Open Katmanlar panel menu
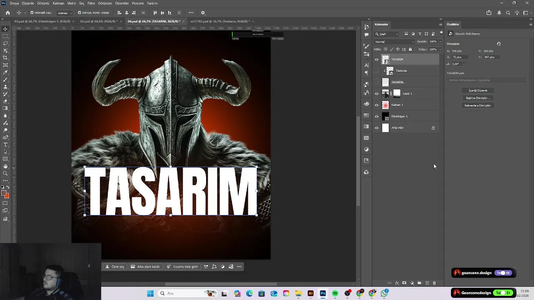This screenshot has width=534, height=300. (x=441, y=24)
